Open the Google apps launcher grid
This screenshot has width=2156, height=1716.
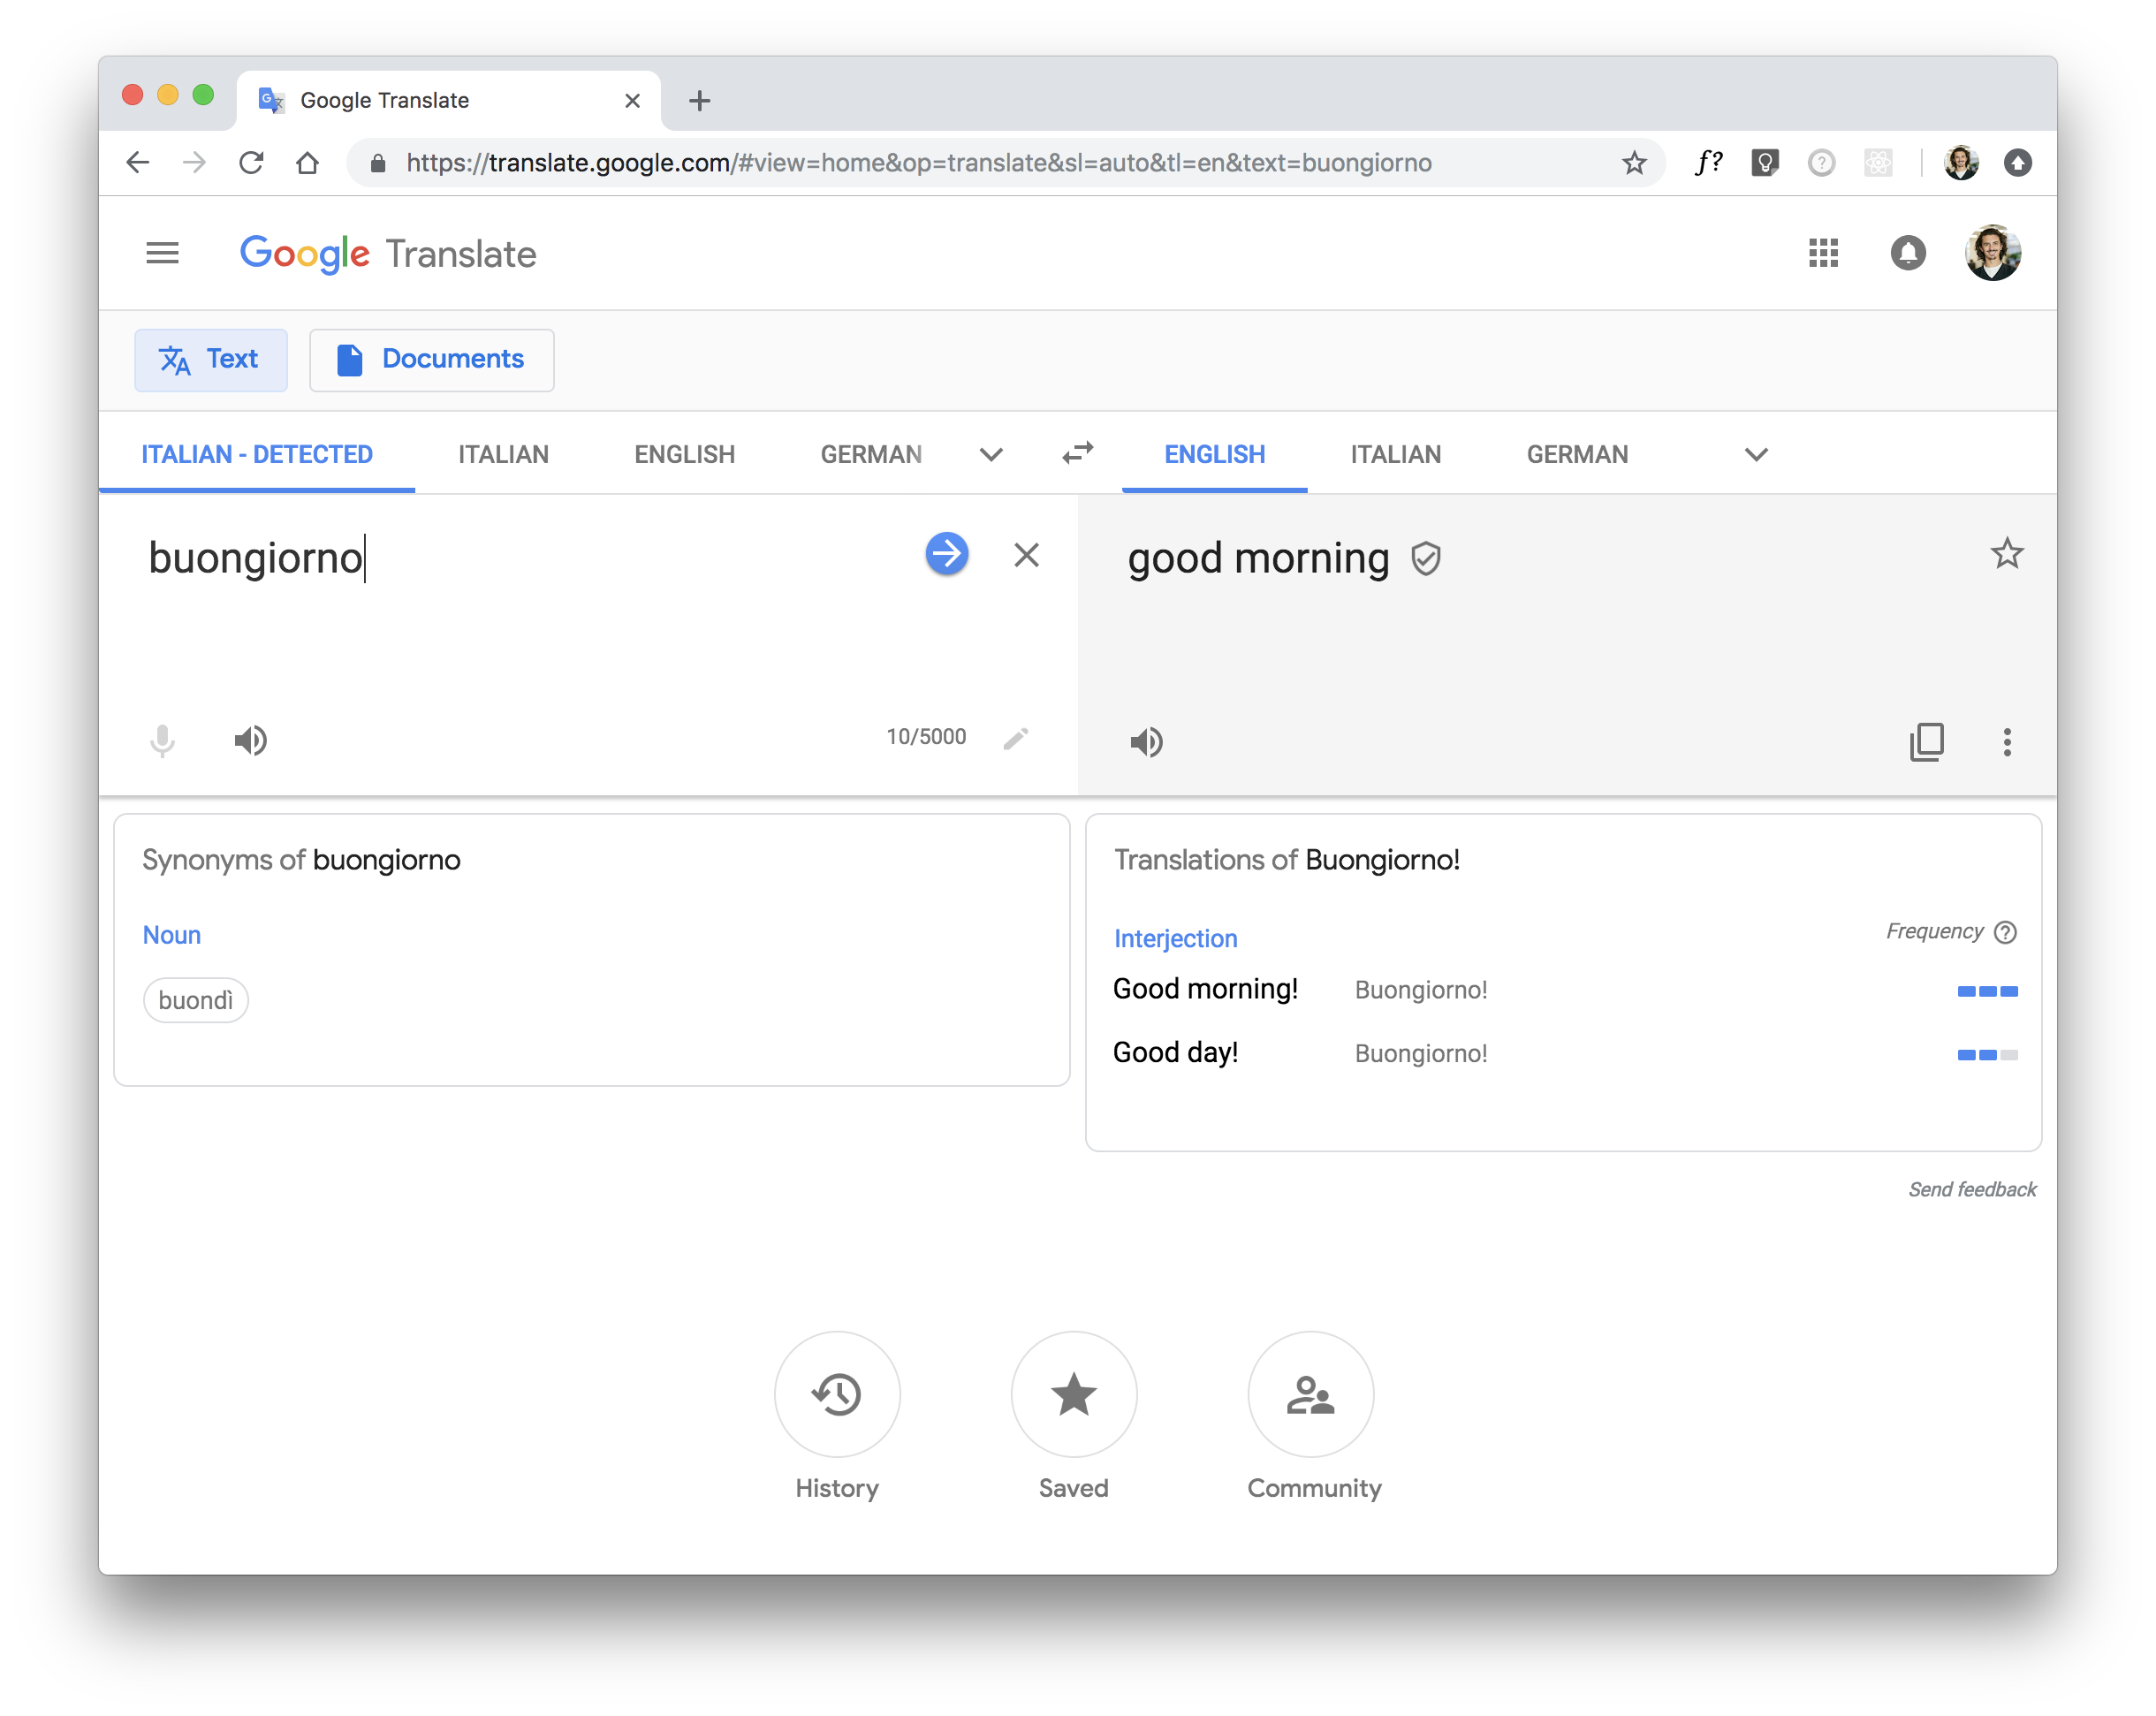(x=1822, y=253)
